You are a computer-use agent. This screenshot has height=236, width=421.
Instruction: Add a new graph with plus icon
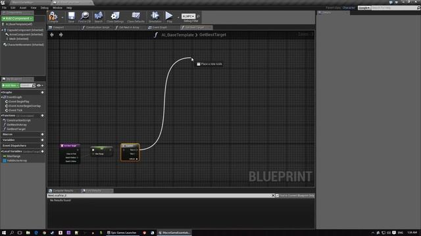click(42, 92)
